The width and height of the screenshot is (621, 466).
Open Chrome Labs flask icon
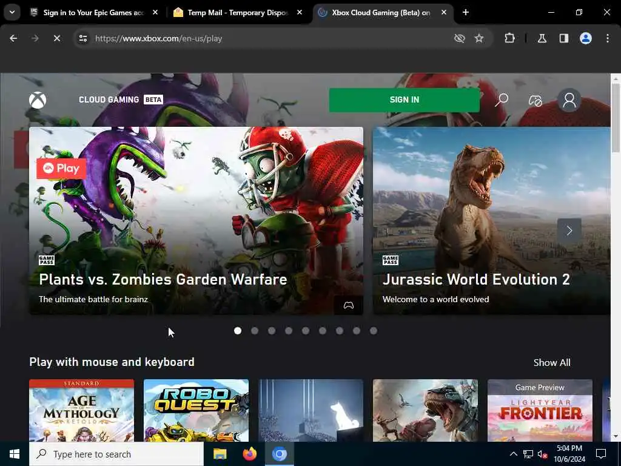542,38
